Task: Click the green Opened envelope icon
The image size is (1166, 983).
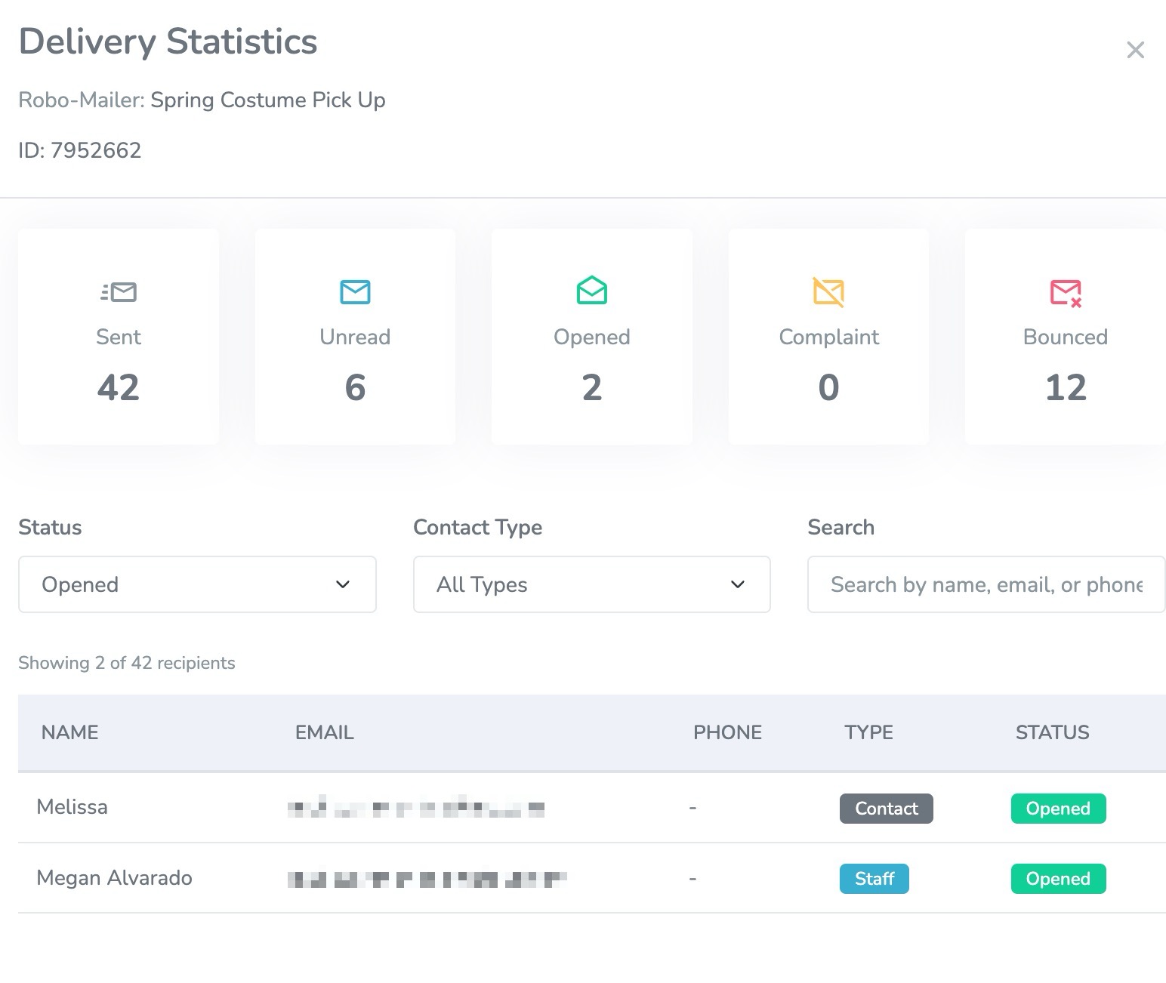Action: pyautogui.click(x=592, y=290)
